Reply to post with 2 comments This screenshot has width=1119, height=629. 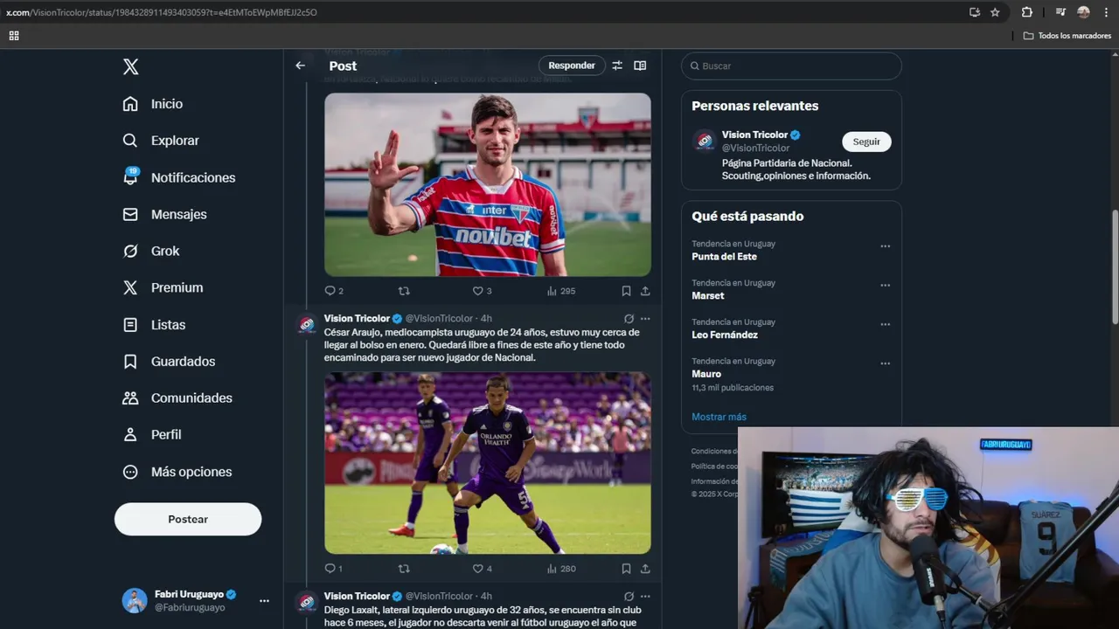334,291
